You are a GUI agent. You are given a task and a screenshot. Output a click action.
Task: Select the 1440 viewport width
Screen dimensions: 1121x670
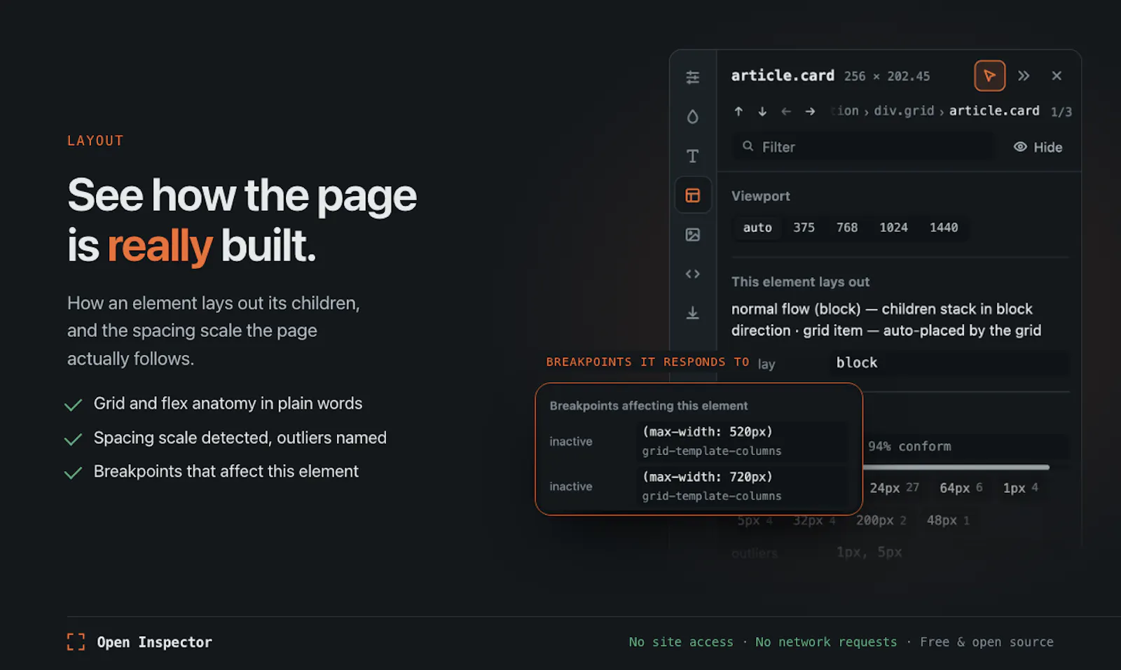944,228
